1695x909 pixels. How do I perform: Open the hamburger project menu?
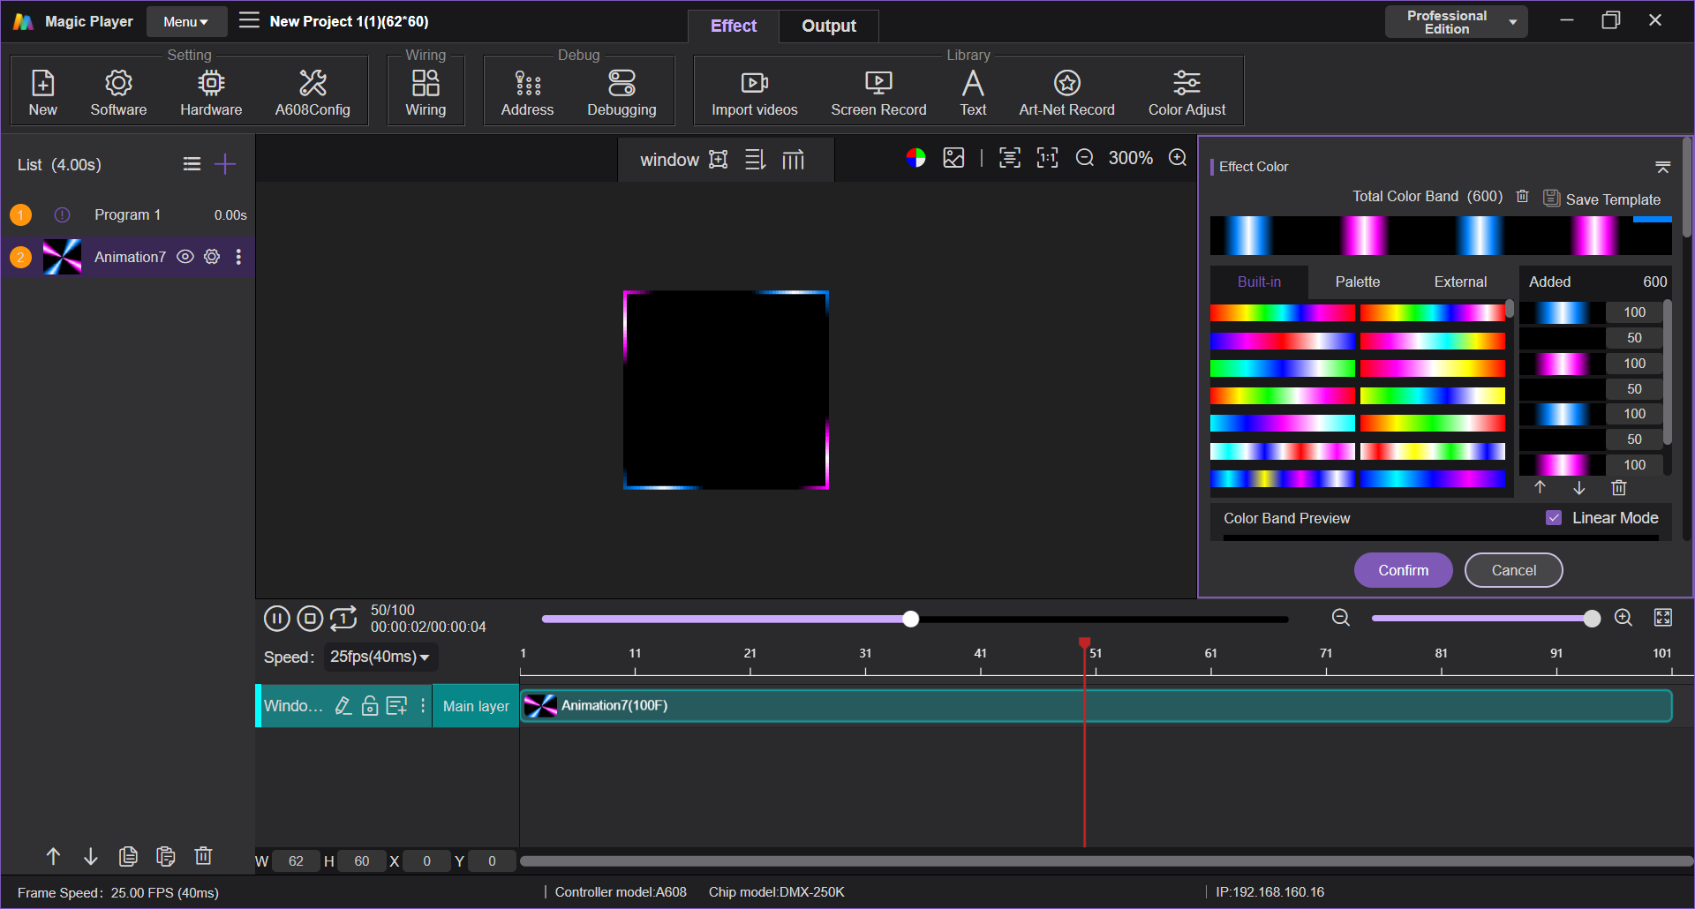click(x=249, y=20)
